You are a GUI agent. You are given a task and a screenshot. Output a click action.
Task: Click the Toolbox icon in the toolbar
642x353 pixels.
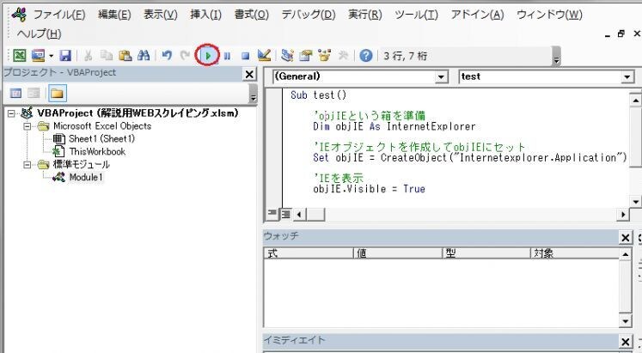(343, 56)
